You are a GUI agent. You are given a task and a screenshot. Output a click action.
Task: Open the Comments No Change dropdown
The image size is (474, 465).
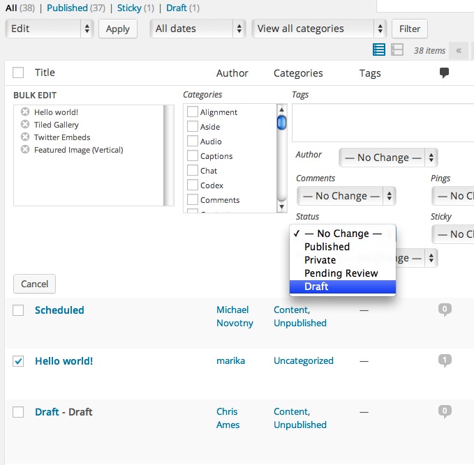pyautogui.click(x=346, y=196)
